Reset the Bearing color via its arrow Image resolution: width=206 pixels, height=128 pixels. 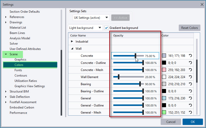(x=190, y=84)
